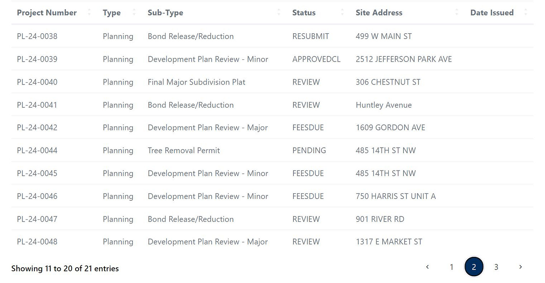Select project PL-24-0042
The height and width of the screenshot is (283, 545).
[x=37, y=127]
